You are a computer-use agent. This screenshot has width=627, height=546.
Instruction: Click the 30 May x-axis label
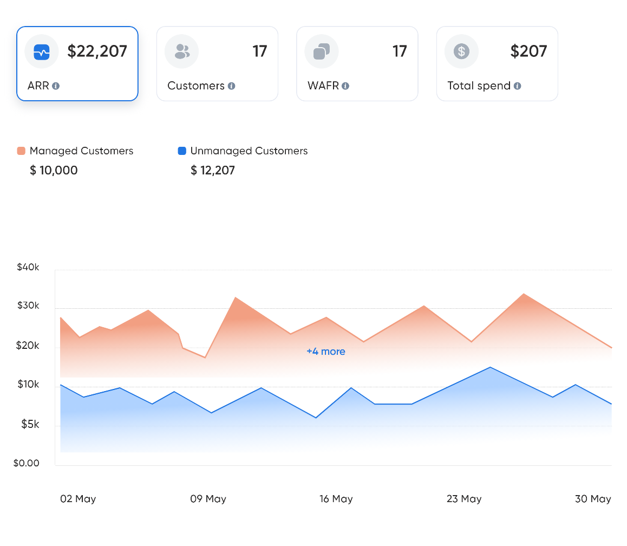click(593, 499)
